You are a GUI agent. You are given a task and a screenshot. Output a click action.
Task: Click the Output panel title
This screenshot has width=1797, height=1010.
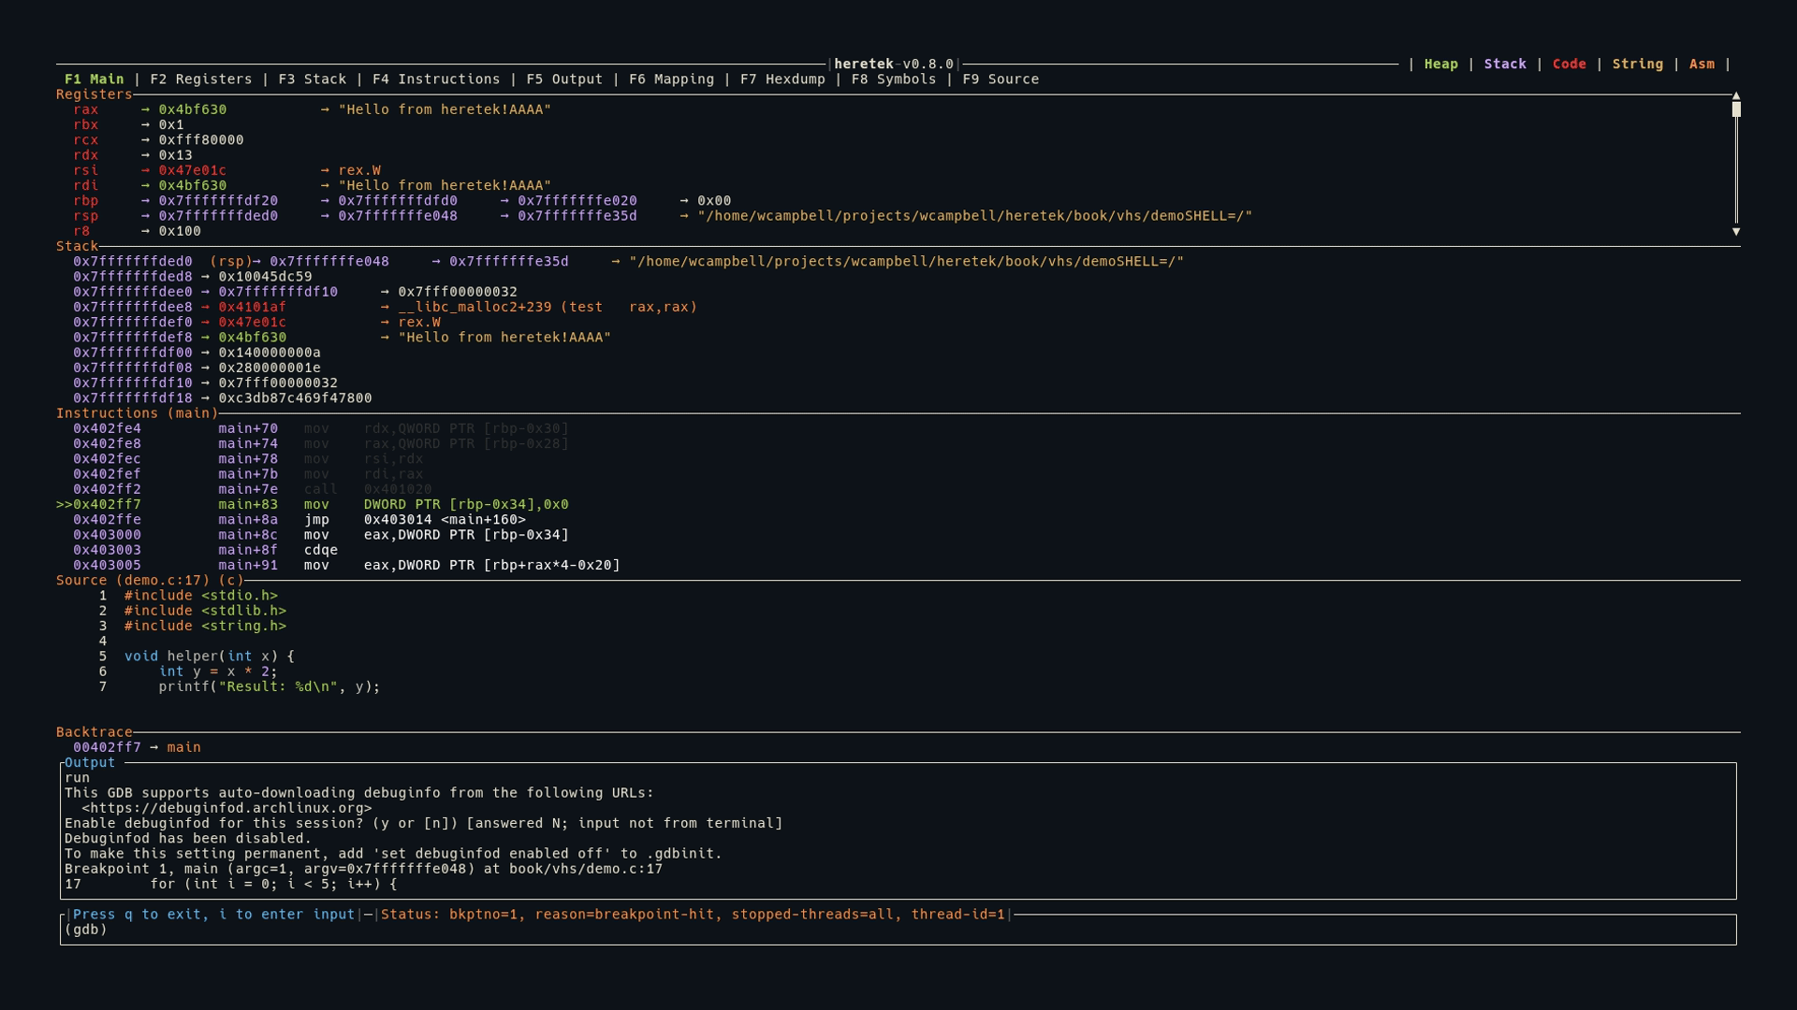90,763
